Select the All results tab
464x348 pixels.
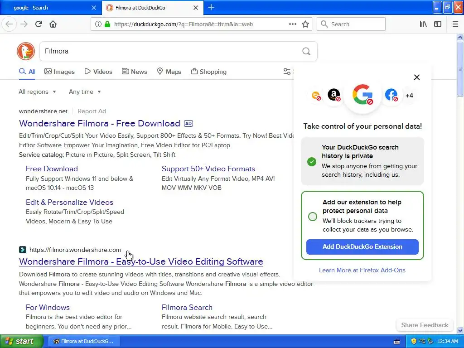27,72
